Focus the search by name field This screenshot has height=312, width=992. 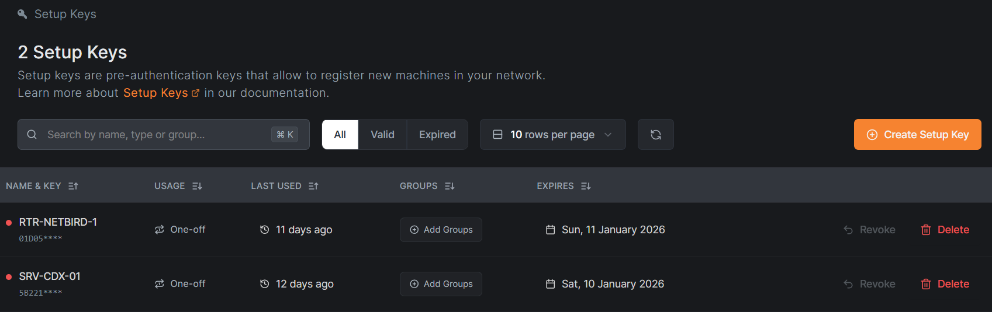pos(152,135)
